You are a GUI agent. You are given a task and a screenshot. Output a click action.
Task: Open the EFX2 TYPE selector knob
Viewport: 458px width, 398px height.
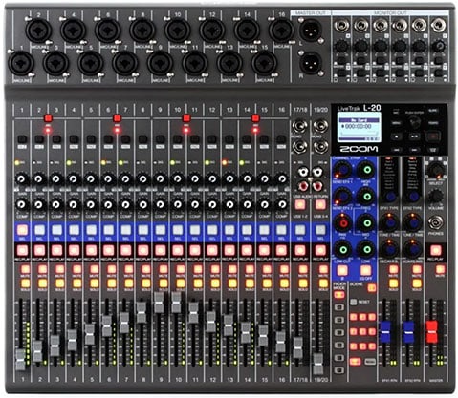(413, 196)
